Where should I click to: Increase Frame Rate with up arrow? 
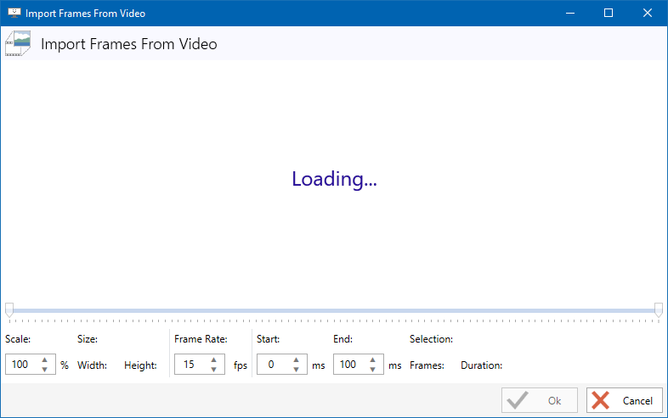214,360
